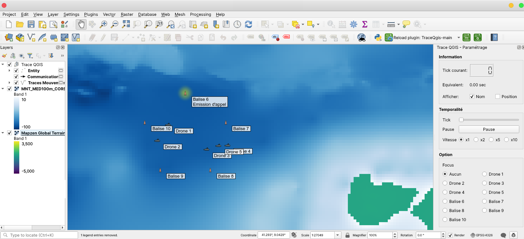The width and height of the screenshot is (524, 239).
Task: Open the Raster menu
Action: [x=127, y=14]
